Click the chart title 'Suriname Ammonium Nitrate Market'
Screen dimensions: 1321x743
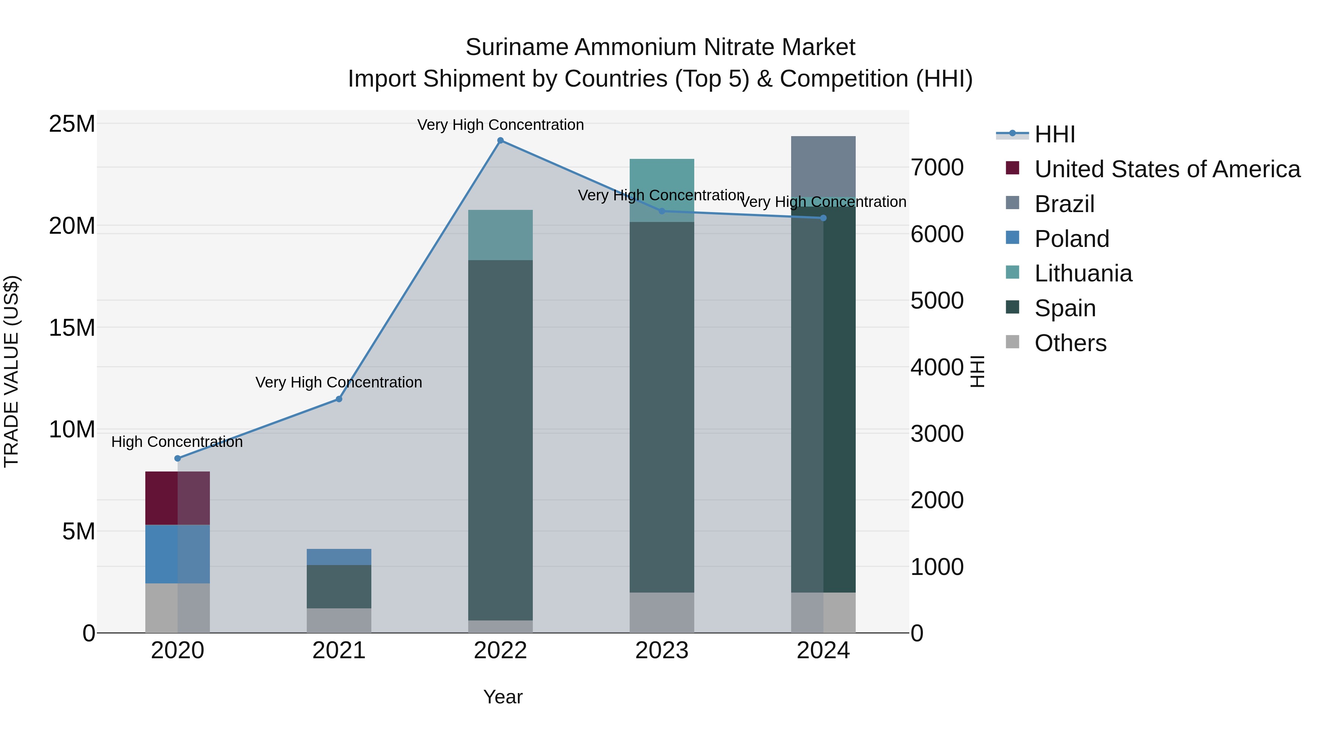click(660, 47)
